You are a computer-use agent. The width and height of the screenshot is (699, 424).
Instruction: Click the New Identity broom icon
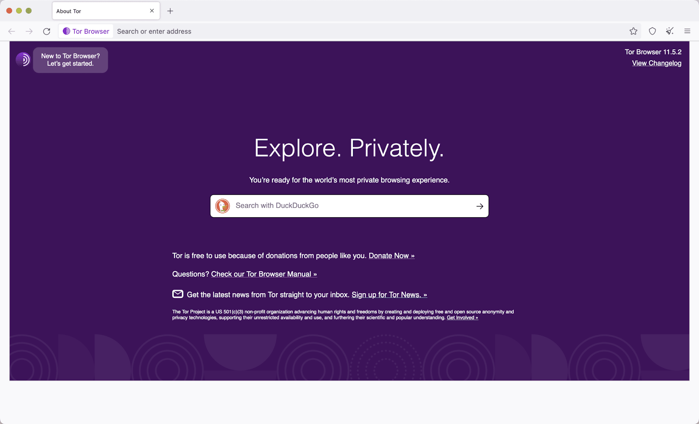click(x=670, y=31)
